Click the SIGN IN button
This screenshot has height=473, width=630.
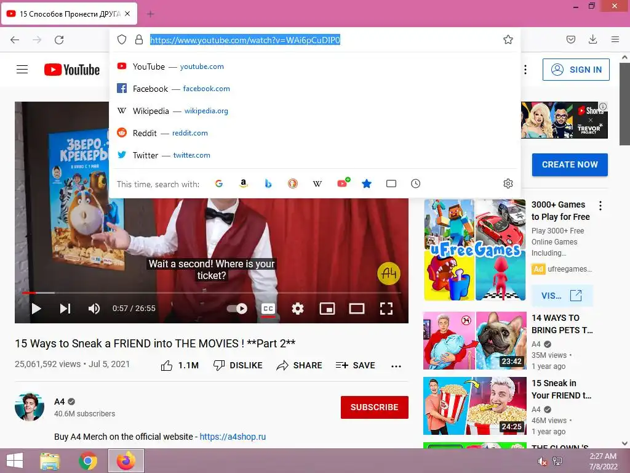[576, 70]
